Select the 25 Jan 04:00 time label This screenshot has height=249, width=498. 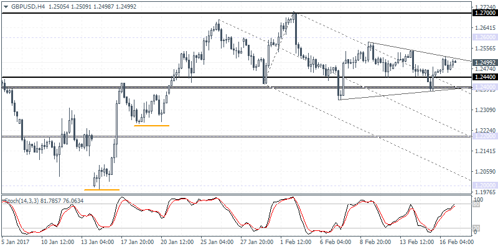pos(217,241)
